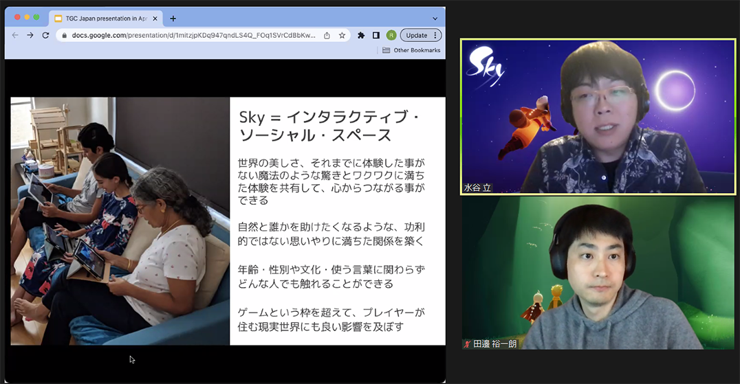The height and width of the screenshot is (384, 740).
Task: Open the Extensions puzzle icon
Action: coord(361,35)
